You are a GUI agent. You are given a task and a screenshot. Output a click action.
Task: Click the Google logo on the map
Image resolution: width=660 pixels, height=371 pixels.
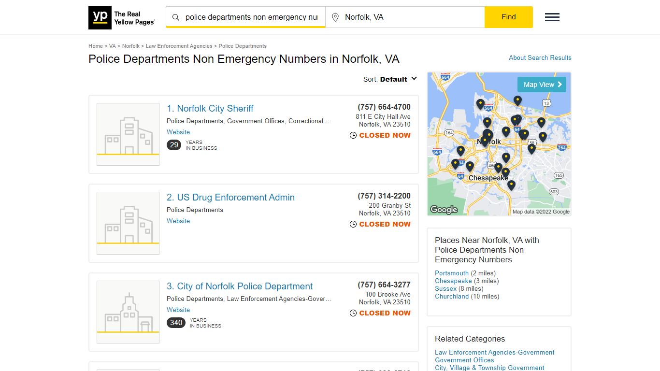[x=444, y=210]
